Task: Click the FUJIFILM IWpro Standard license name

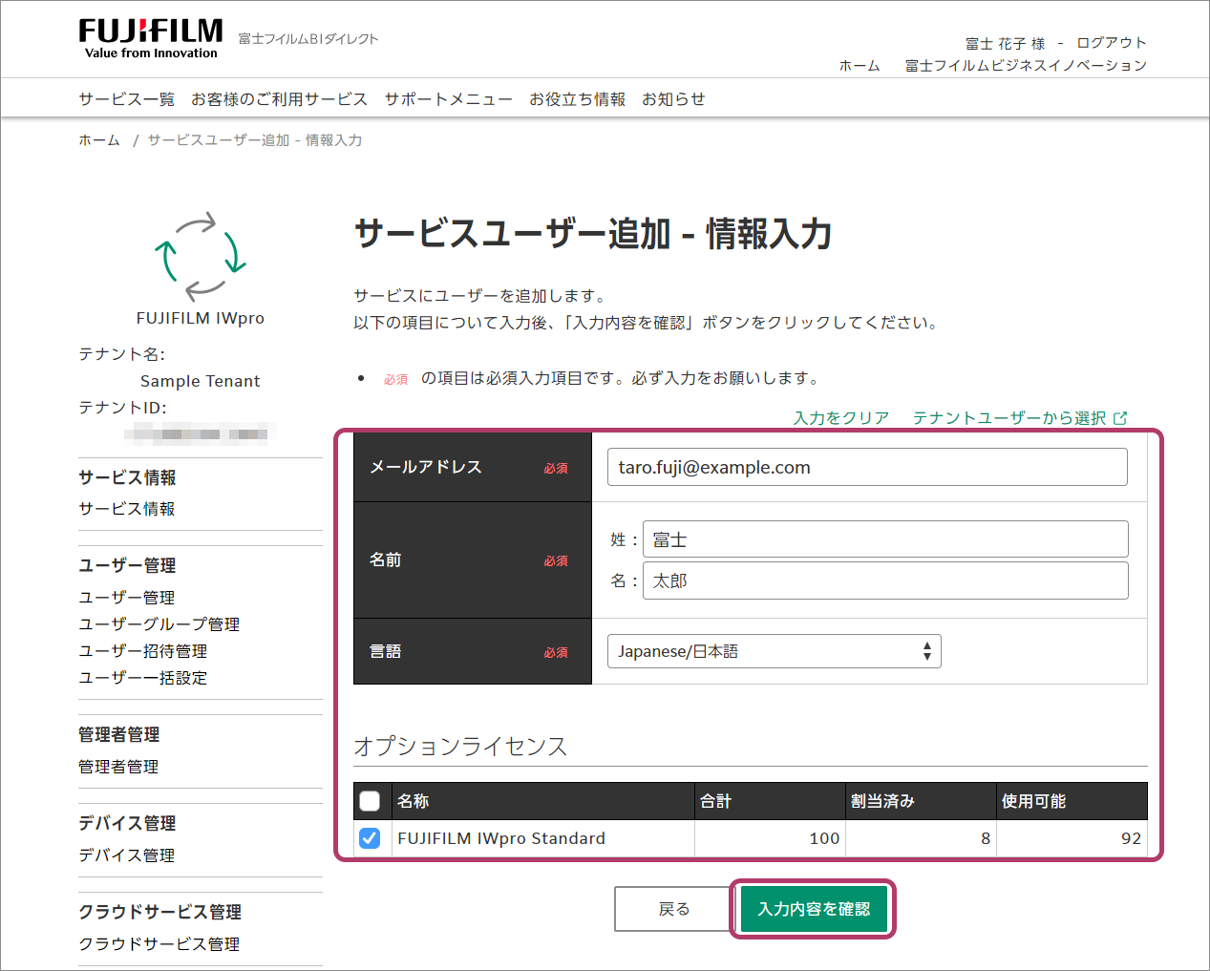Action: coord(501,838)
